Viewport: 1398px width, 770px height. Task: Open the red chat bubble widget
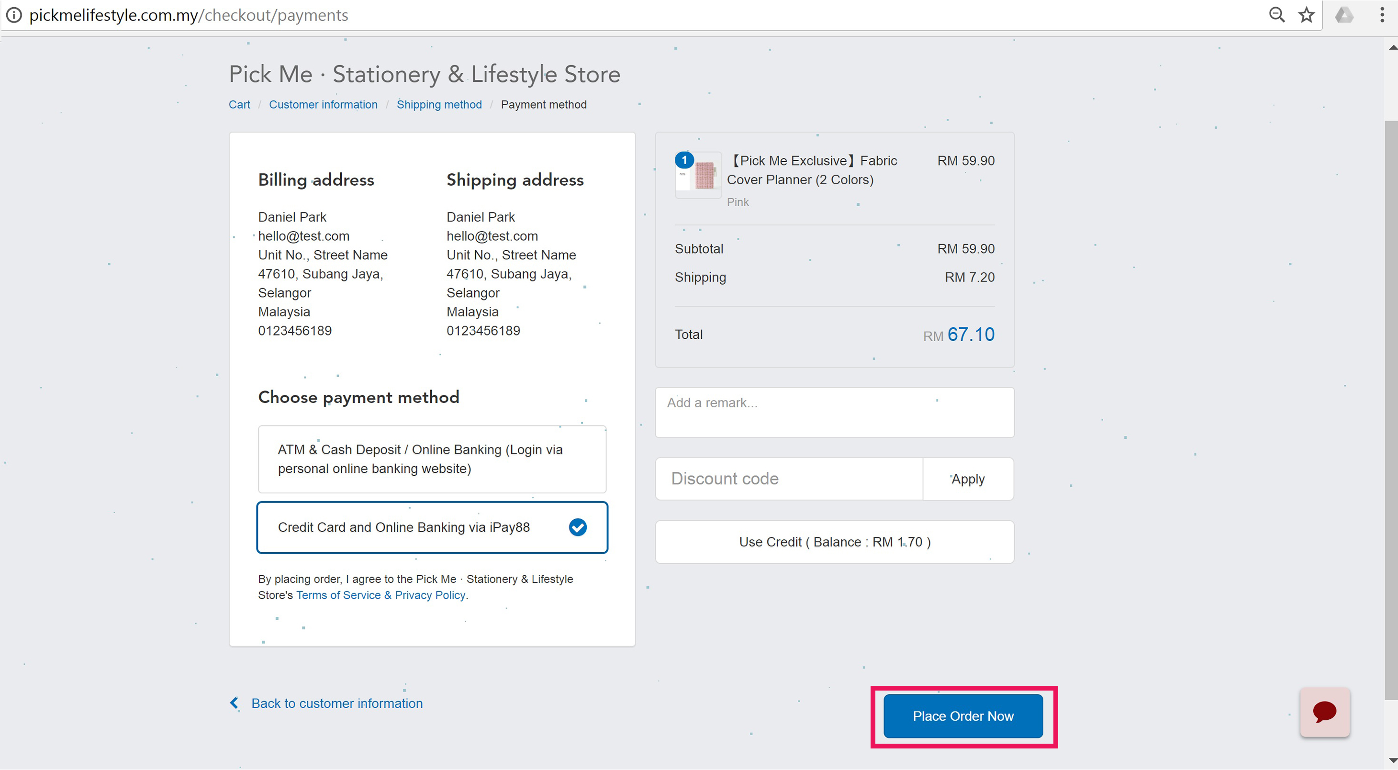pyautogui.click(x=1325, y=712)
